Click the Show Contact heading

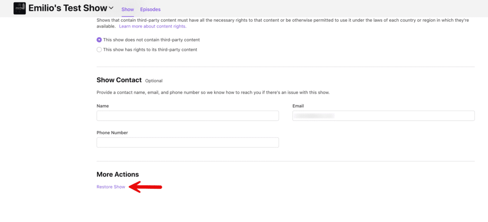click(119, 80)
